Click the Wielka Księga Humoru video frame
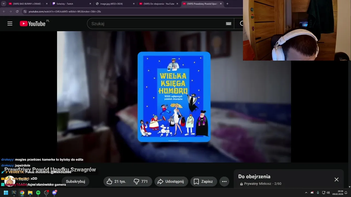The image size is (351, 197). point(174,97)
